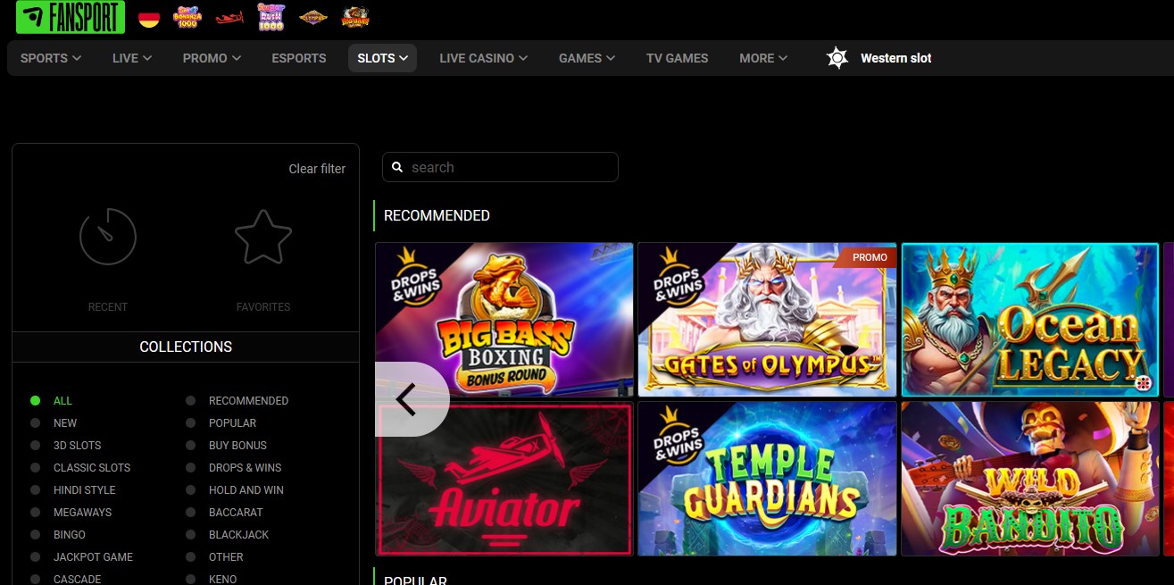The image size is (1174, 585).
Task: Open the Wild Bandito game
Action: pos(1030,479)
